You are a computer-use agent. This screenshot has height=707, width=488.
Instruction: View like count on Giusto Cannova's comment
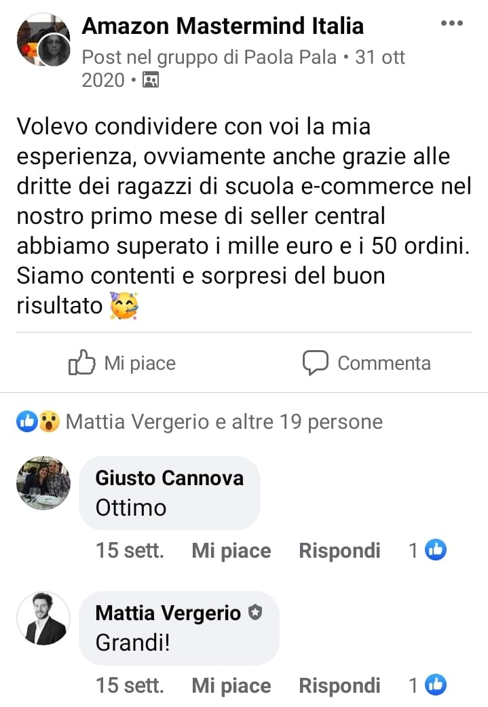coord(427,550)
